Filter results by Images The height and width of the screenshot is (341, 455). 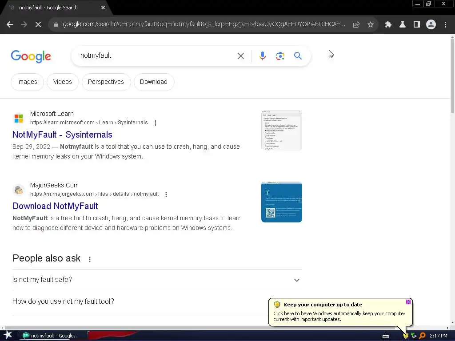pyautogui.click(x=27, y=82)
